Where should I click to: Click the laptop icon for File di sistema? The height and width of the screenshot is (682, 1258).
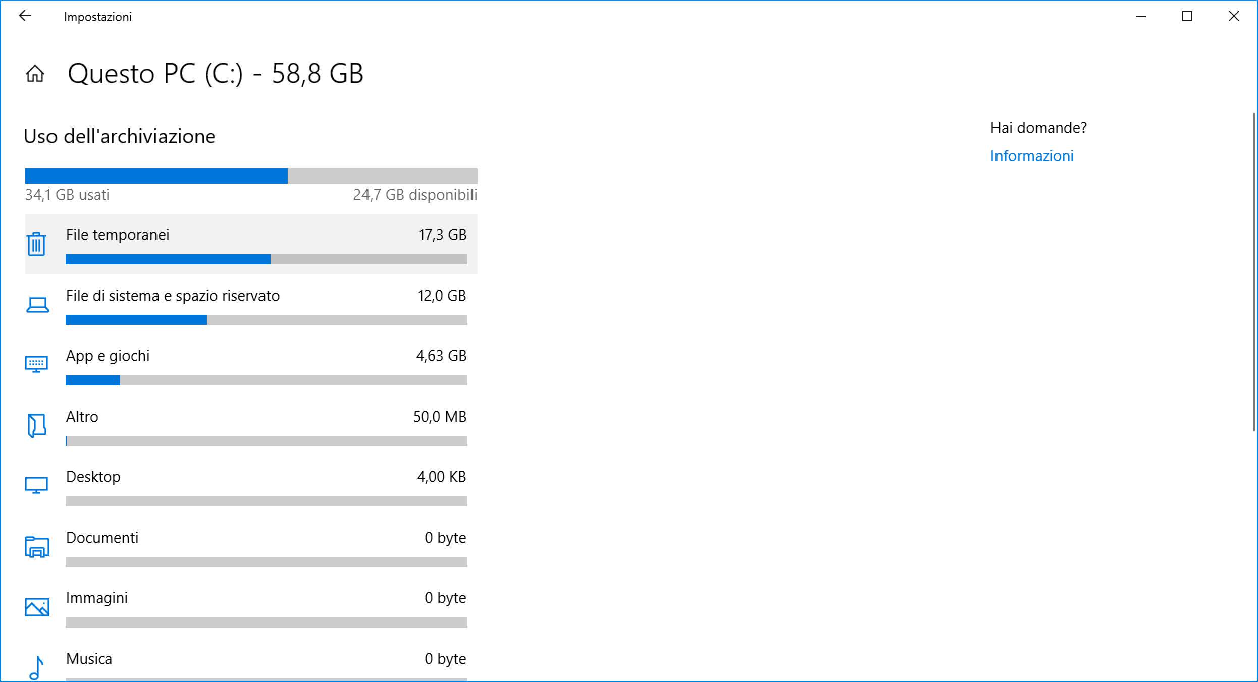coord(37,305)
